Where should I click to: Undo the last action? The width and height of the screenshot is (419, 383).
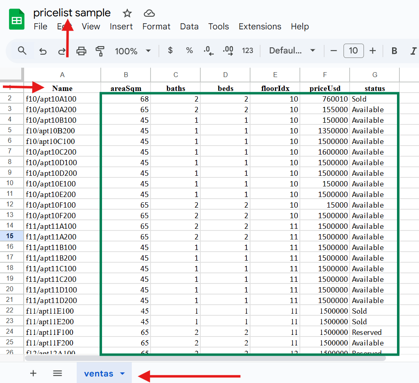(43, 51)
